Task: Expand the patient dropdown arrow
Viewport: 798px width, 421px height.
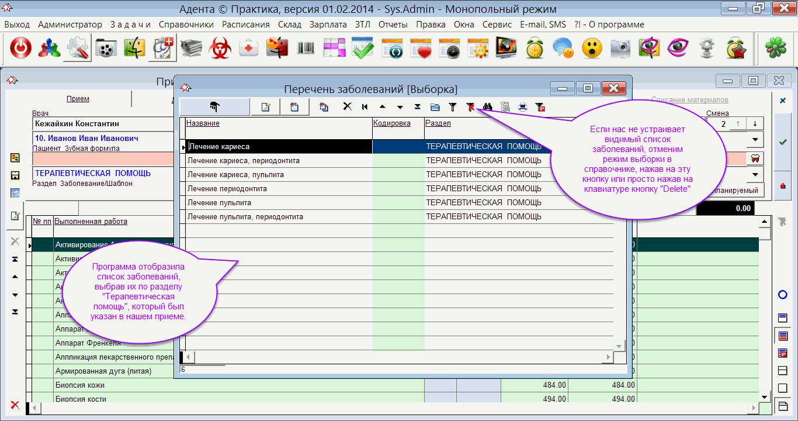Action: point(755,140)
